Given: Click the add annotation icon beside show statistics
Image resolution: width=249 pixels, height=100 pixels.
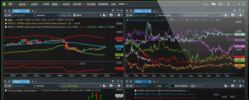Looking at the screenshot, I should (193, 86).
